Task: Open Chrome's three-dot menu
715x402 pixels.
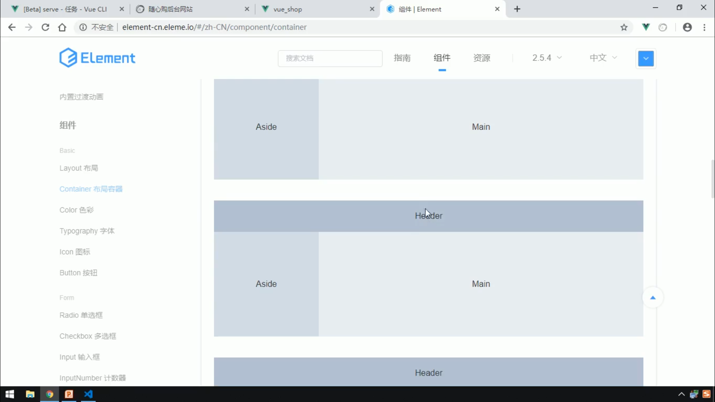Action: click(704, 27)
